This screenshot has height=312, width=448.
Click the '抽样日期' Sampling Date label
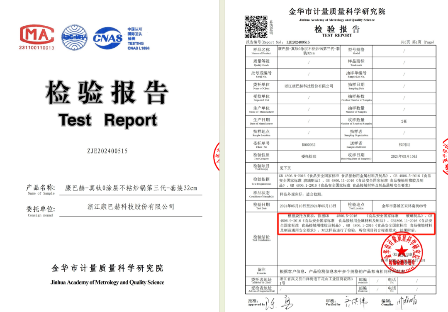point(356,85)
